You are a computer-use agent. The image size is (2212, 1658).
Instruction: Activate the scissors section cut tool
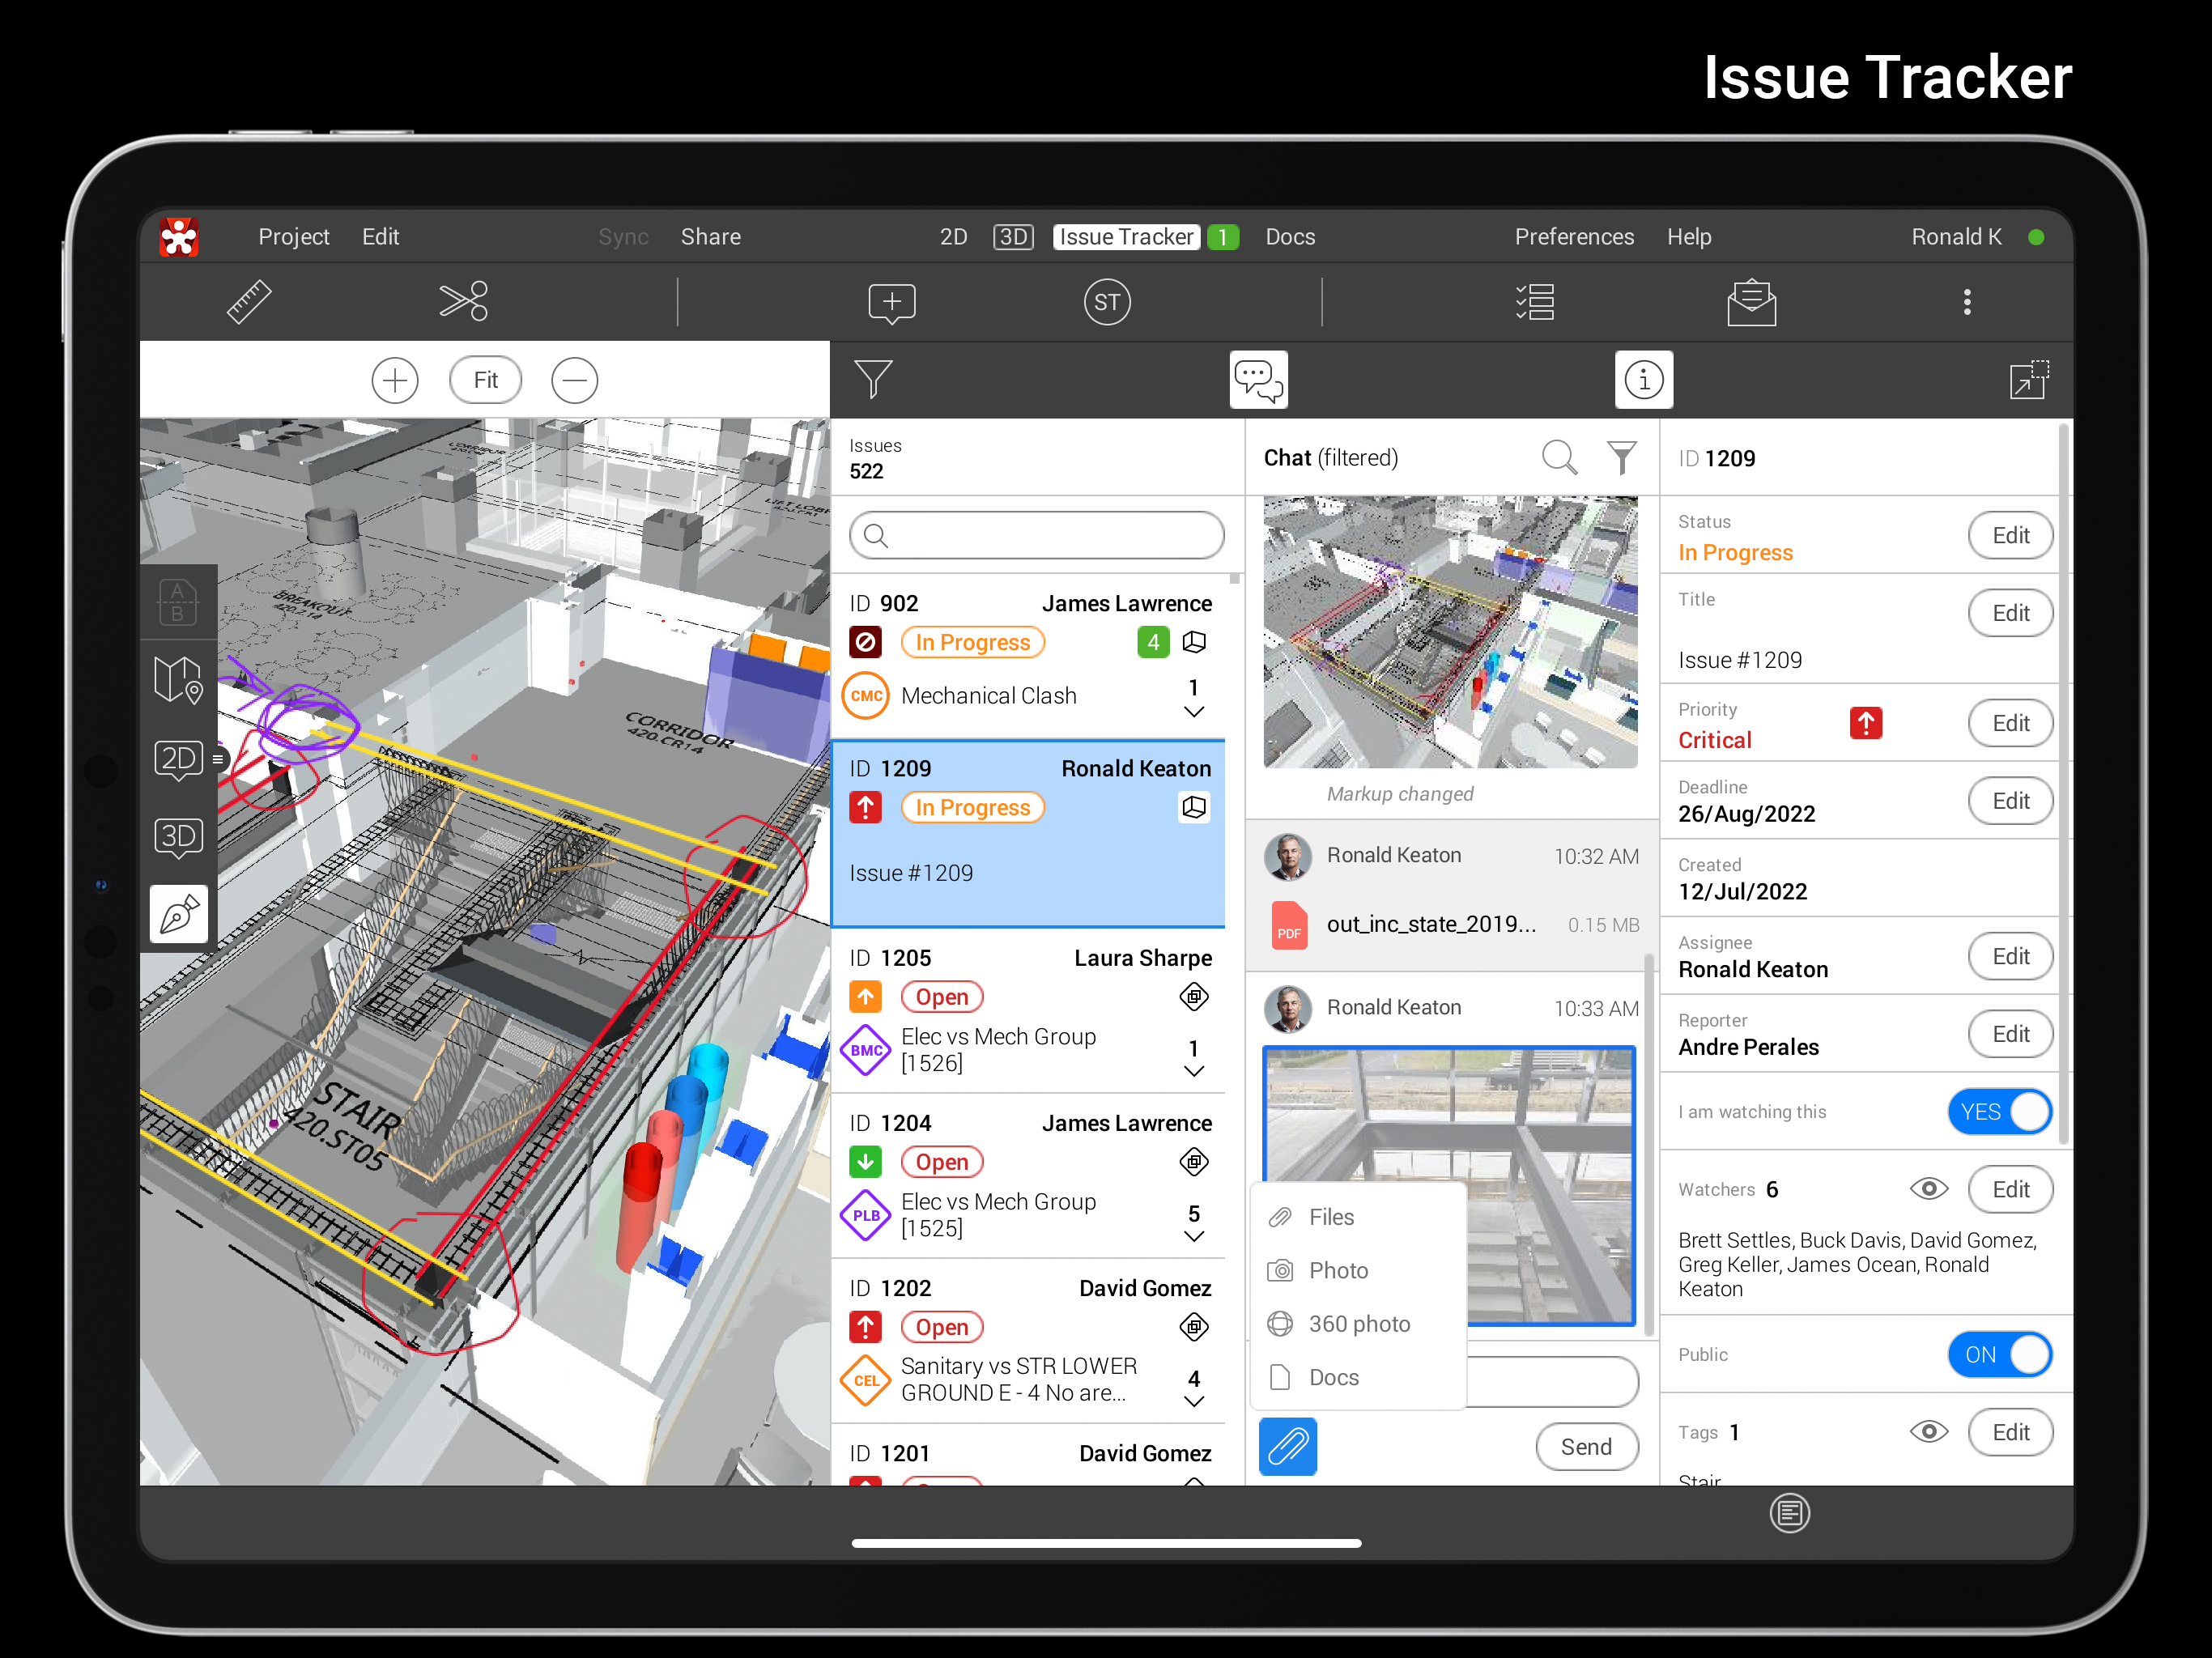(x=463, y=302)
